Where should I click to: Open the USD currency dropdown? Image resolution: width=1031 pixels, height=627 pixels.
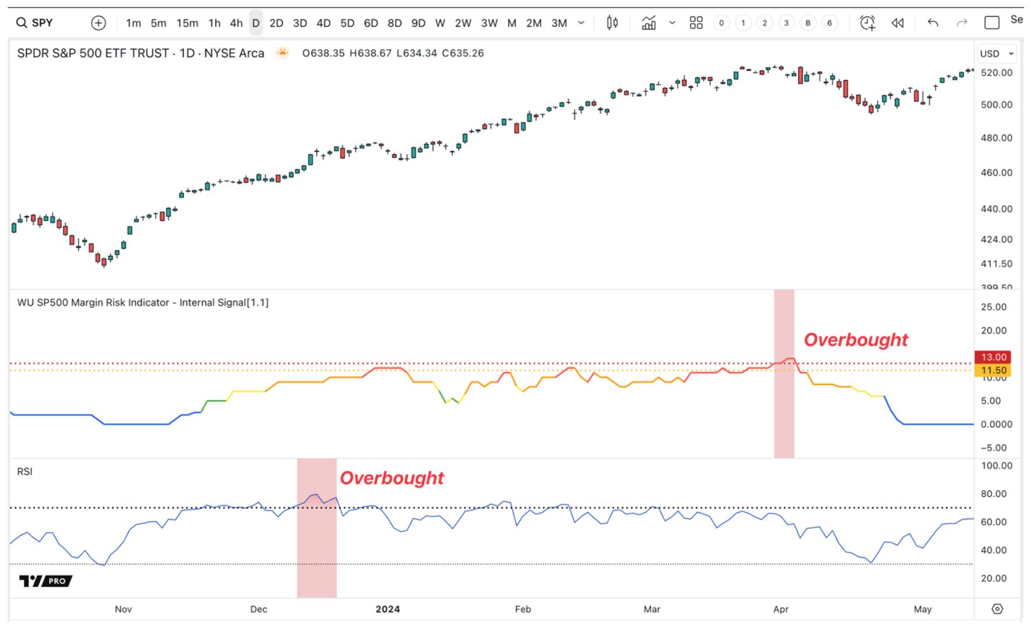(997, 54)
